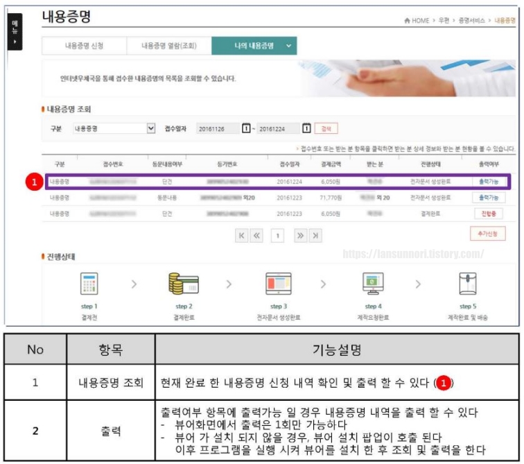
Task: Go to first page pagination icon
Action: (x=241, y=236)
